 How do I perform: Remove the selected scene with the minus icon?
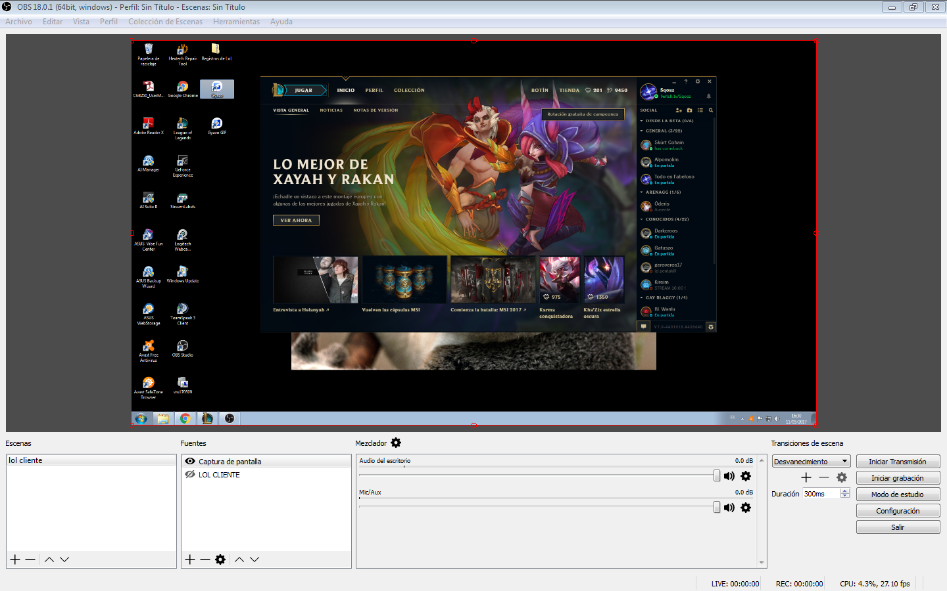[30, 559]
